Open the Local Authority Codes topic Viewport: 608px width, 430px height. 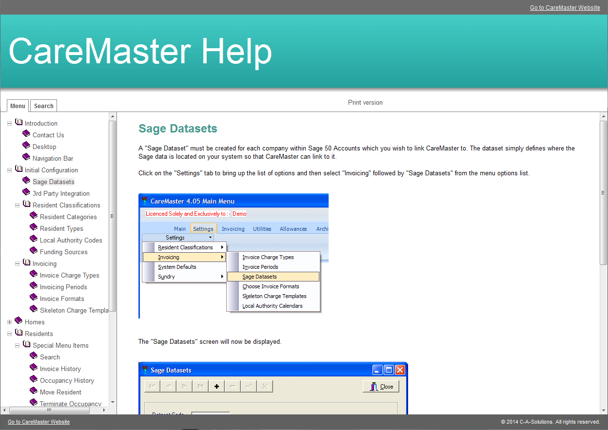71,241
